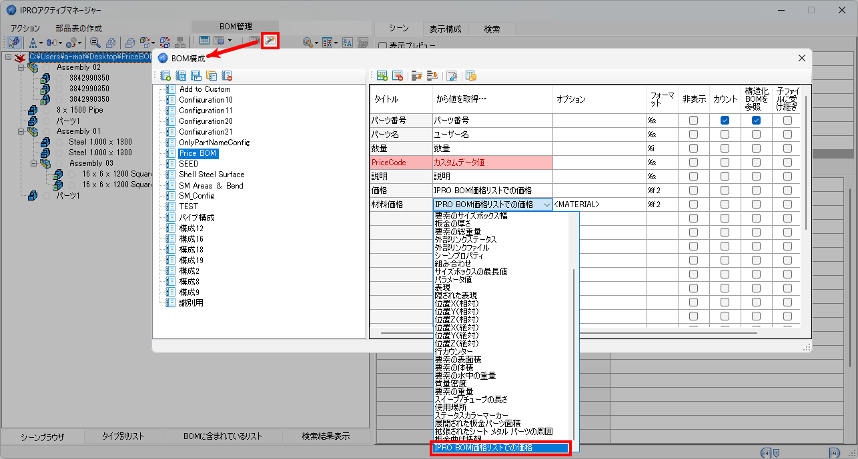Uncheck カウント checkbox for パーツ番号 row
The width and height of the screenshot is (858, 459).
click(725, 121)
